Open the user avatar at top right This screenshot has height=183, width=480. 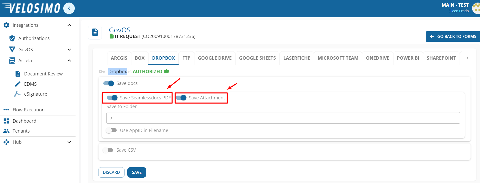(x=476, y=8)
